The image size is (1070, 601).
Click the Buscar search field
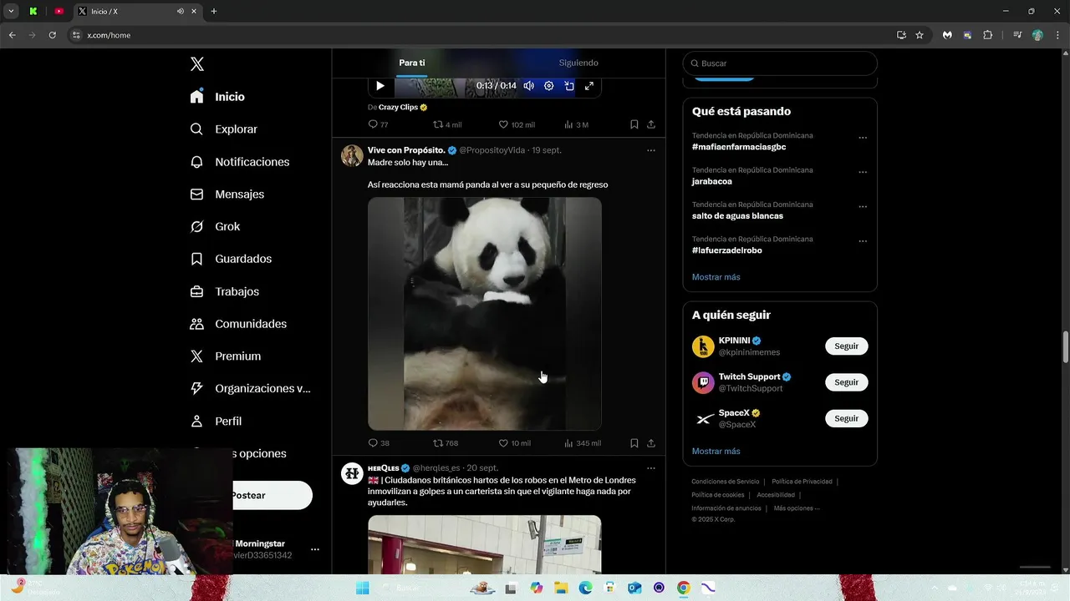(x=780, y=63)
